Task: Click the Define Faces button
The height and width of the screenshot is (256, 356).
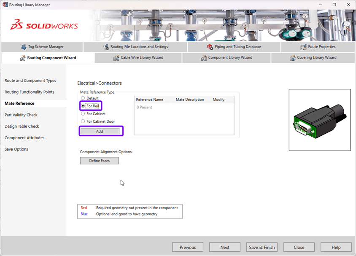Action: tap(99, 161)
